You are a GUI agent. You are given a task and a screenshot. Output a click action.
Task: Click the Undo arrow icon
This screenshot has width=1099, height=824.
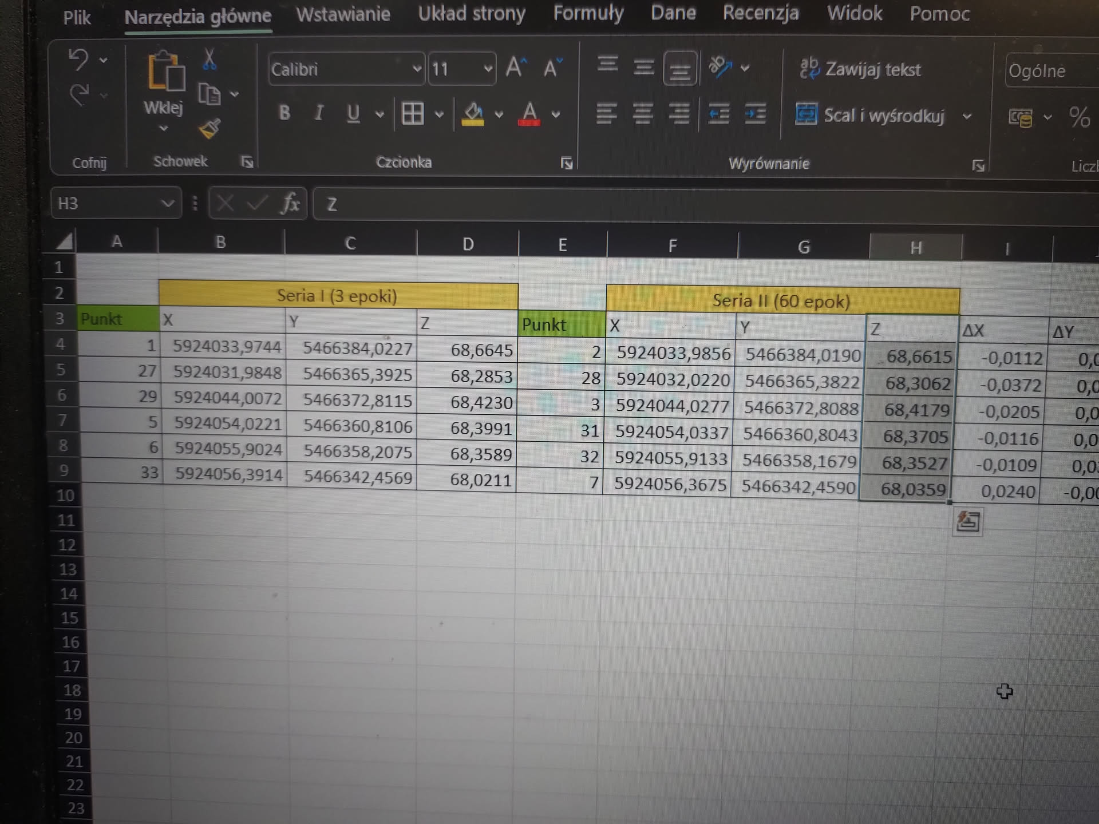tap(79, 60)
